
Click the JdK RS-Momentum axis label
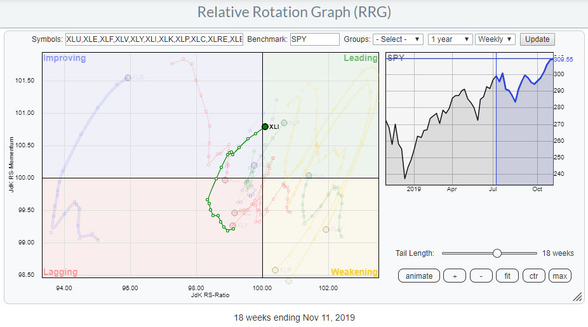(x=11, y=164)
